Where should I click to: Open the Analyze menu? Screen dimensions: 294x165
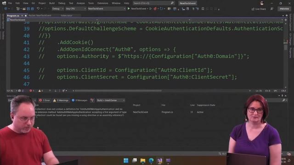tap(81, 3)
